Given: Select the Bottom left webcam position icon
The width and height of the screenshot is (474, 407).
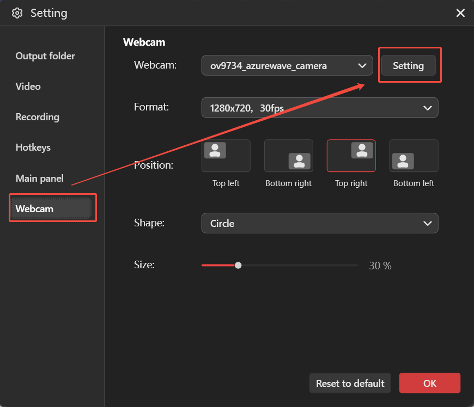Looking at the screenshot, I should pyautogui.click(x=414, y=156).
